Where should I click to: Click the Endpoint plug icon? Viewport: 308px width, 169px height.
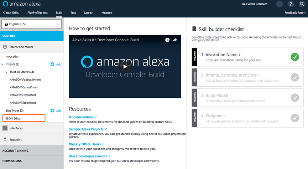(x=5, y=139)
